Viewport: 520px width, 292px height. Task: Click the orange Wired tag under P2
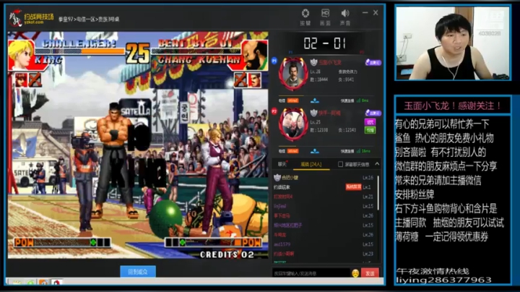(x=292, y=151)
